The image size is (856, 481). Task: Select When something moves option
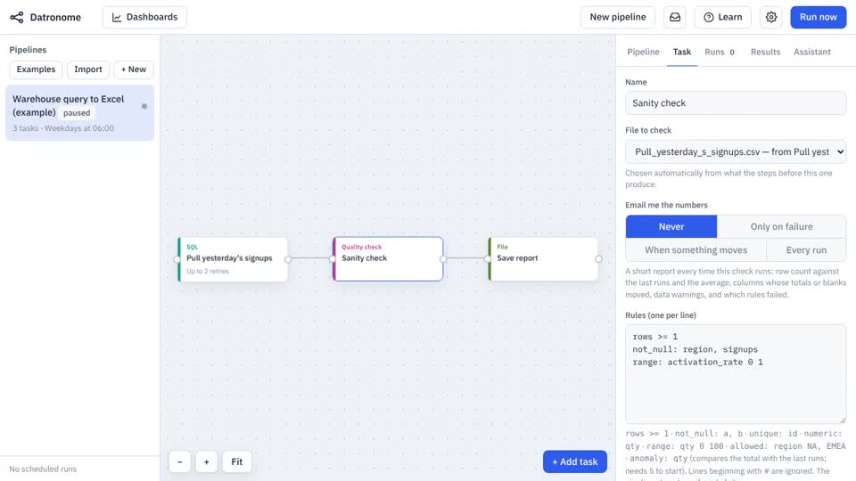coord(695,249)
